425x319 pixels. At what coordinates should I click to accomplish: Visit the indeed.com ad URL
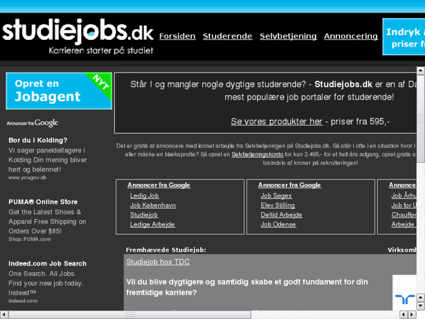(23, 301)
